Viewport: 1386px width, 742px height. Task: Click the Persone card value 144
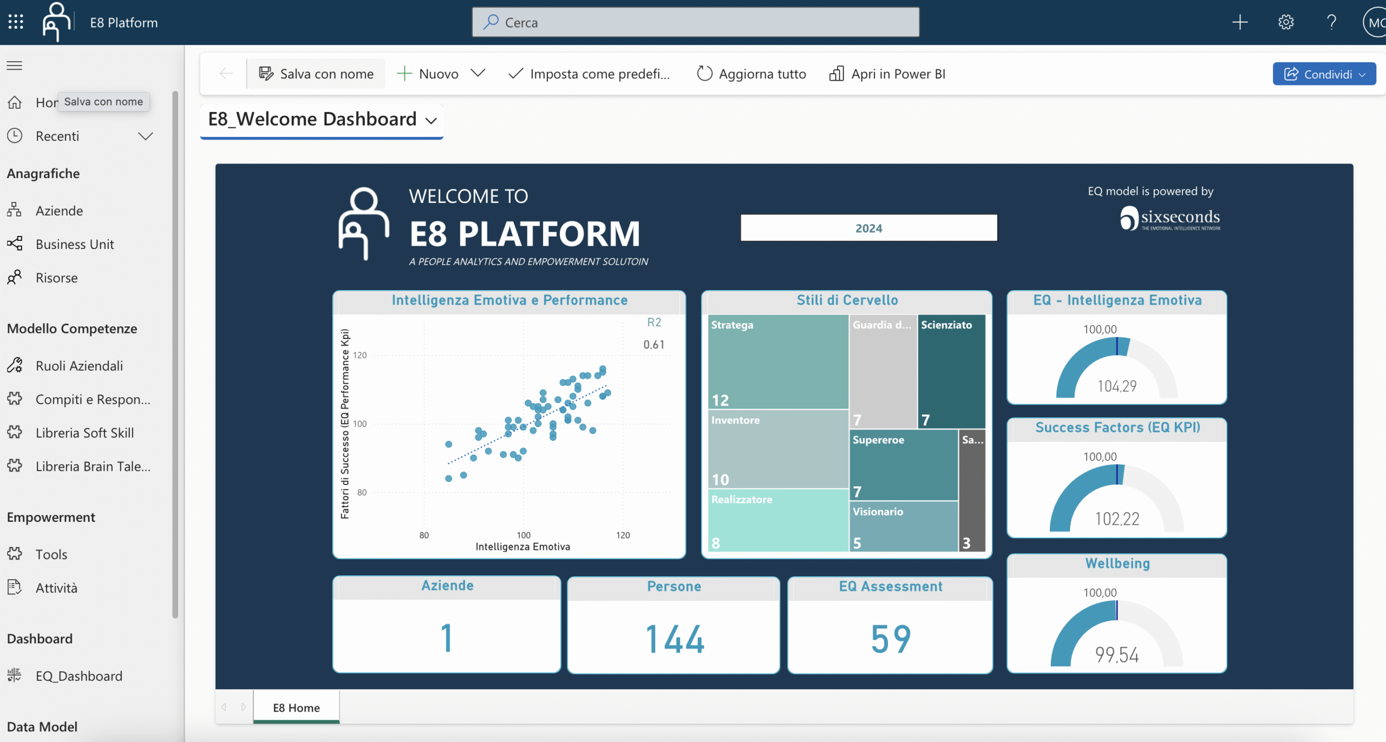click(x=674, y=639)
